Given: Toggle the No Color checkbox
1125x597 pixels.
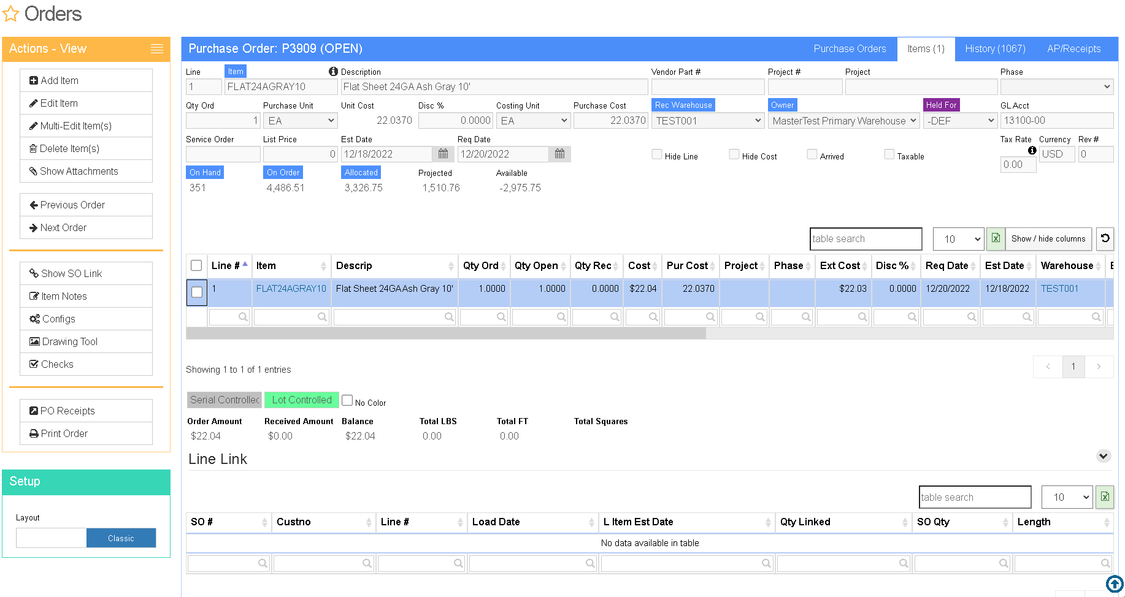Looking at the screenshot, I should tap(347, 400).
